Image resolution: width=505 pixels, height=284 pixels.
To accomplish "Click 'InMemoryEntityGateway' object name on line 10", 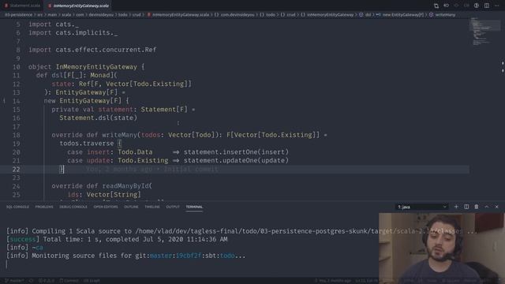I will [96, 66].
